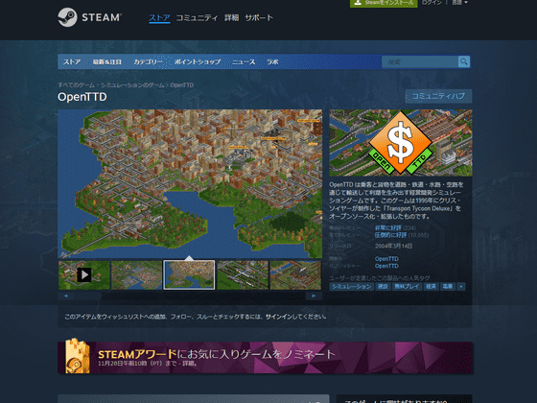
Task: Click the Steam install download icon
Action: [358, 2]
